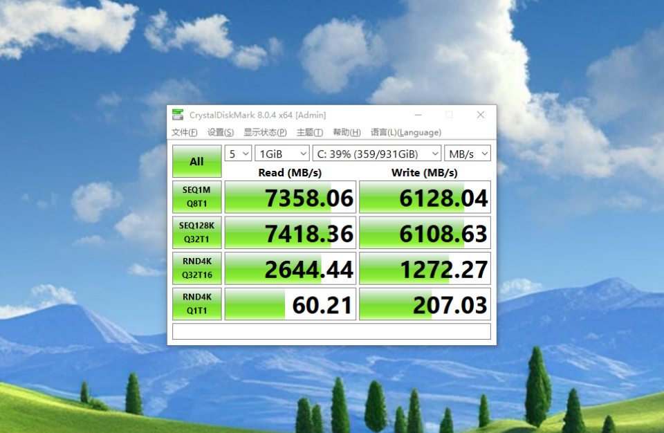This screenshot has width=664, height=433.
Task: Start the SEQ128K Q32T1 test
Action: tap(197, 232)
